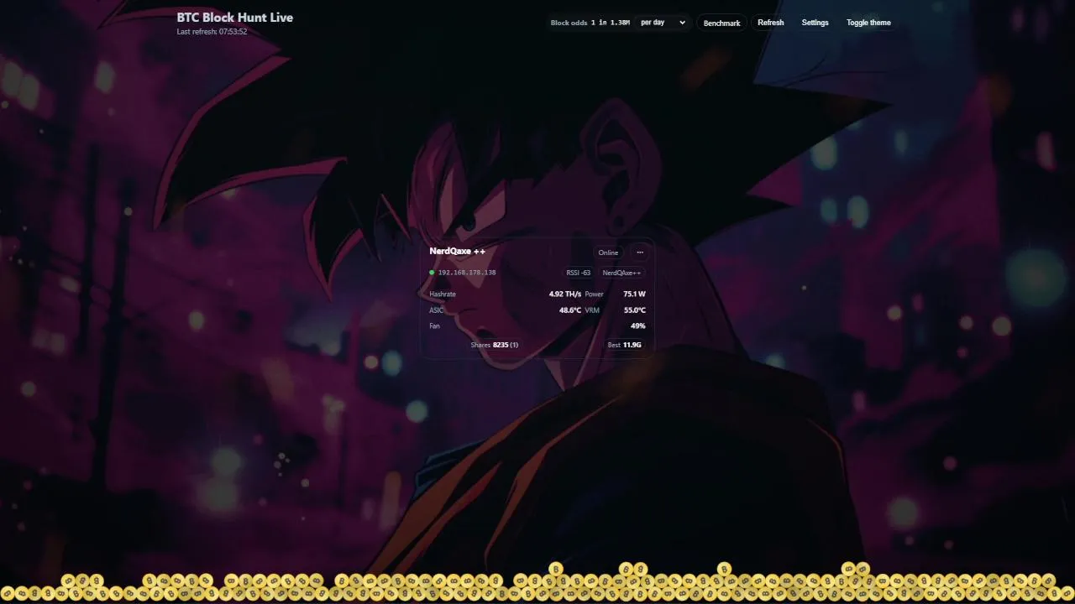Click the Best 11.9G pill
This screenshot has height=604, width=1075.
pyautogui.click(x=624, y=345)
